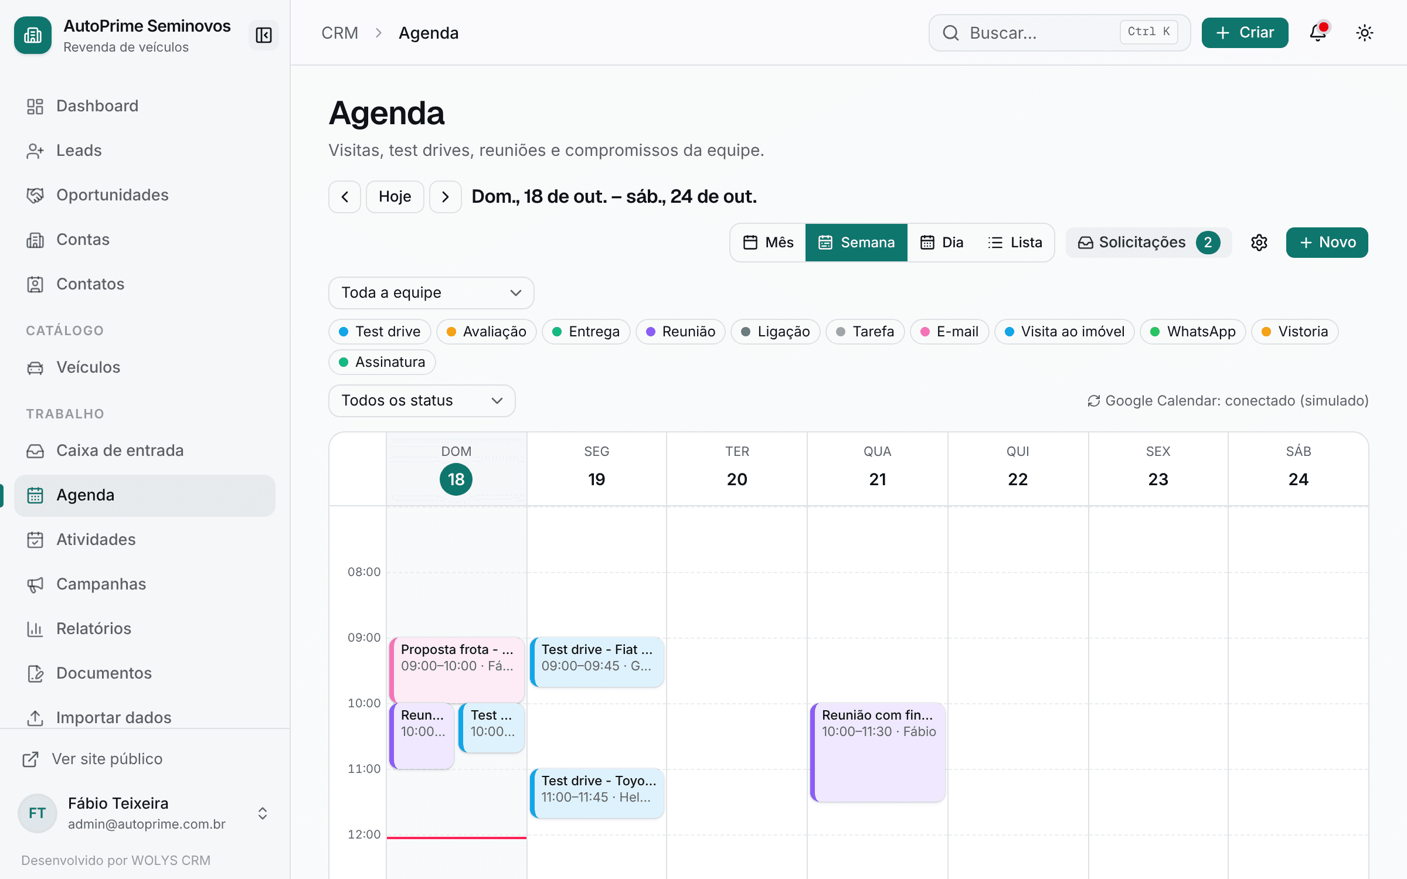This screenshot has height=879, width=1407.
Task: Open Toda a equipe dropdown
Action: pyautogui.click(x=431, y=293)
